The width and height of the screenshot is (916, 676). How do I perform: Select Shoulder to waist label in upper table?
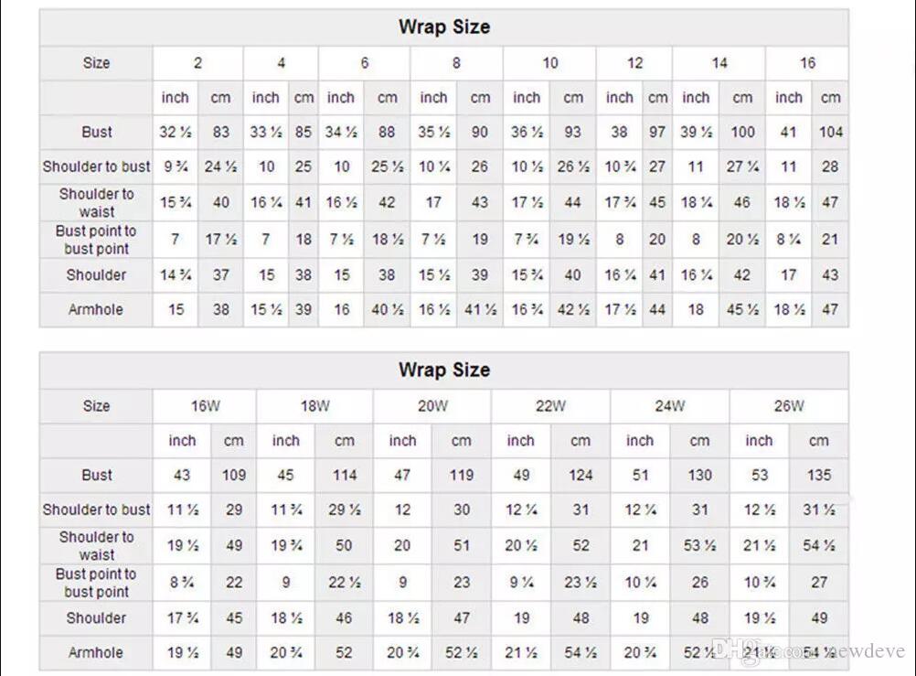pyautogui.click(x=96, y=202)
